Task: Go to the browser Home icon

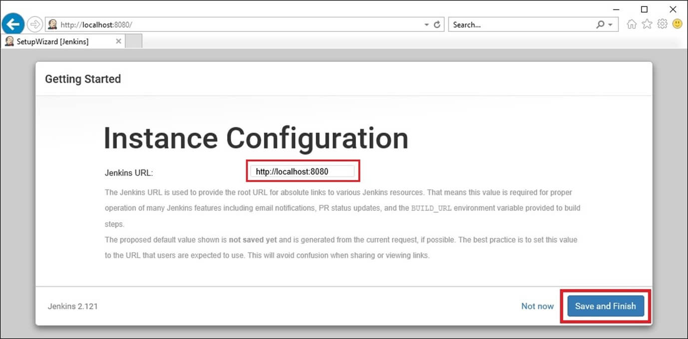Action: click(632, 24)
